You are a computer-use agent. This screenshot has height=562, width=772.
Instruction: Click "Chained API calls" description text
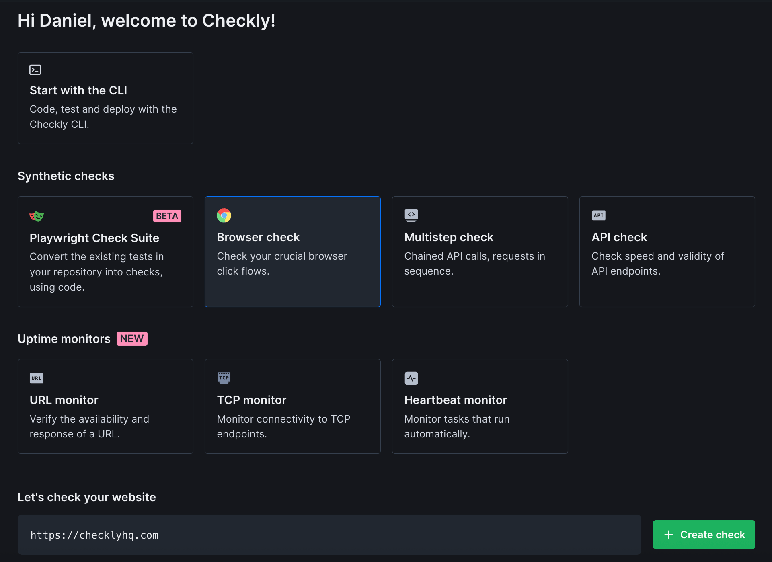point(474,264)
